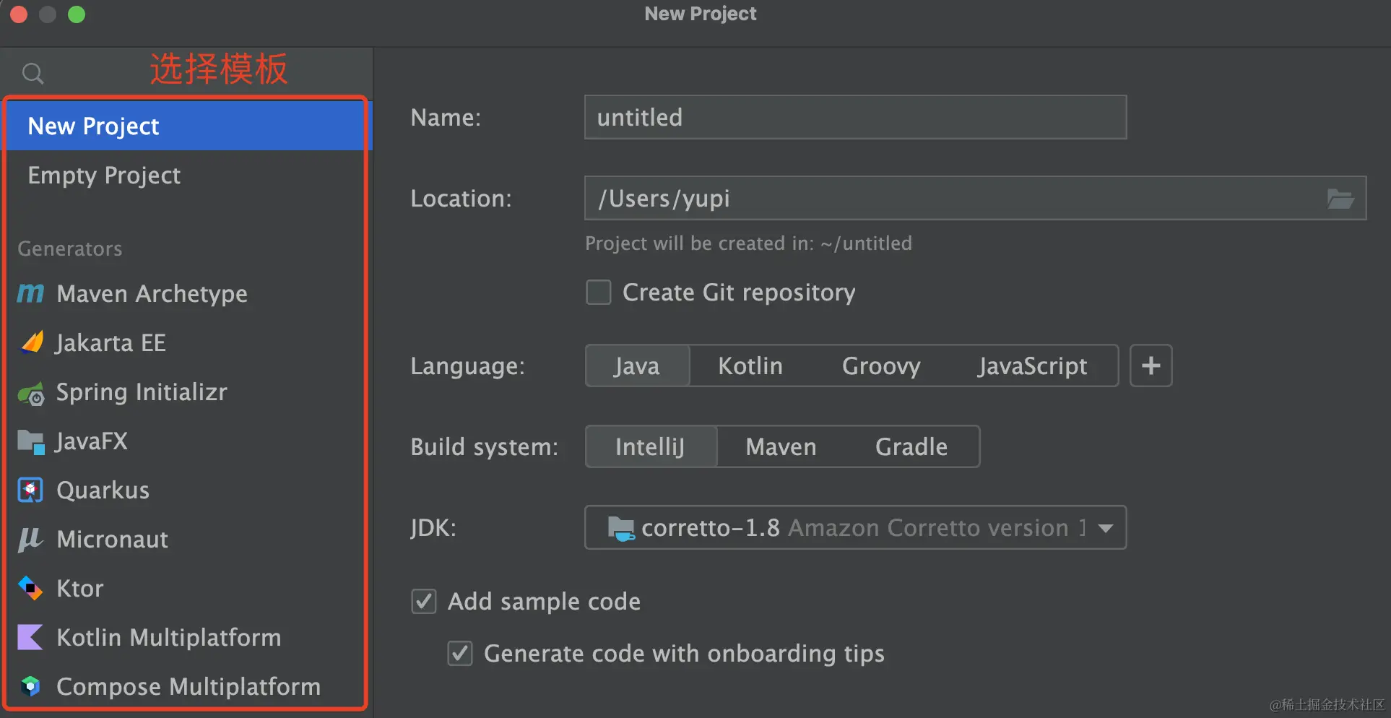Click the Jakarta EE icon
Image resolution: width=1391 pixels, height=718 pixels.
pos(32,342)
